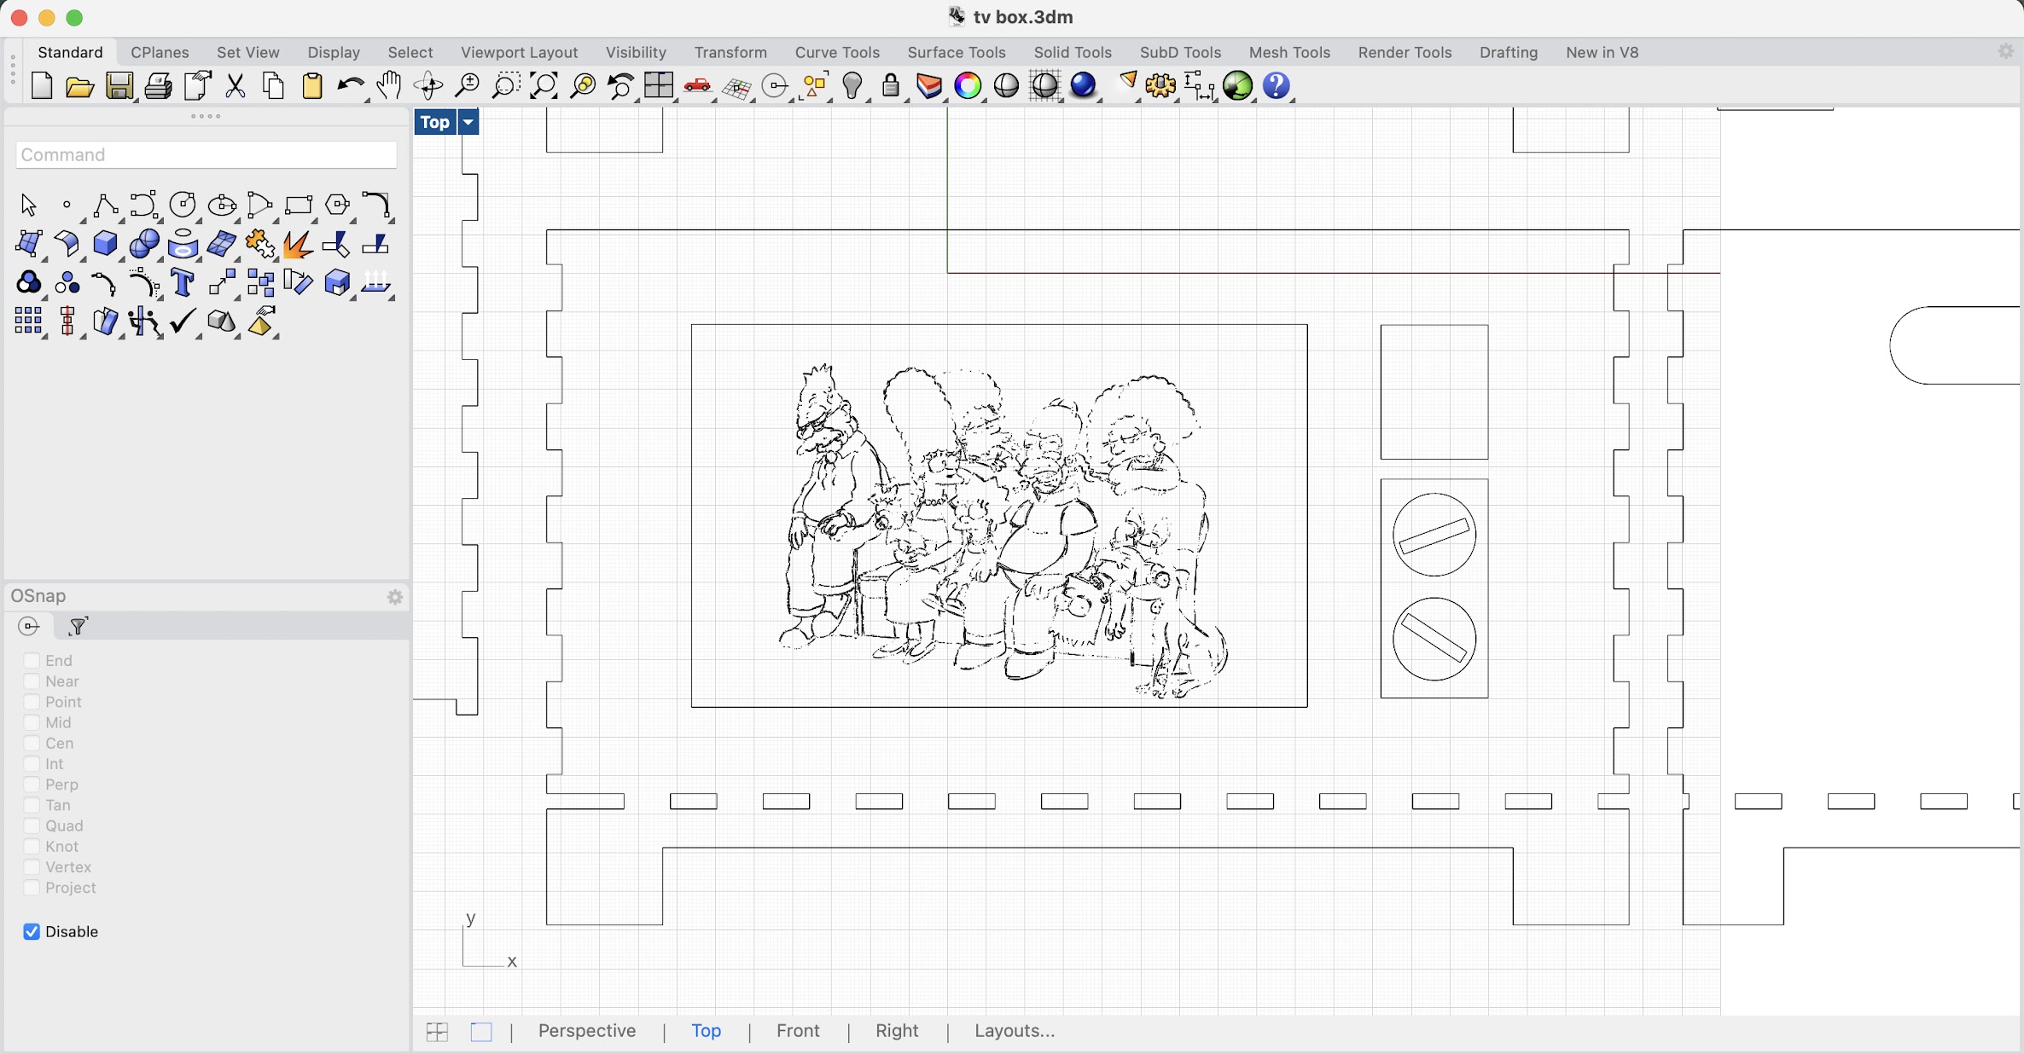Click the Print icon in toolbar
Image resolution: width=2024 pixels, height=1054 pixels.
(x=158, y=86)
